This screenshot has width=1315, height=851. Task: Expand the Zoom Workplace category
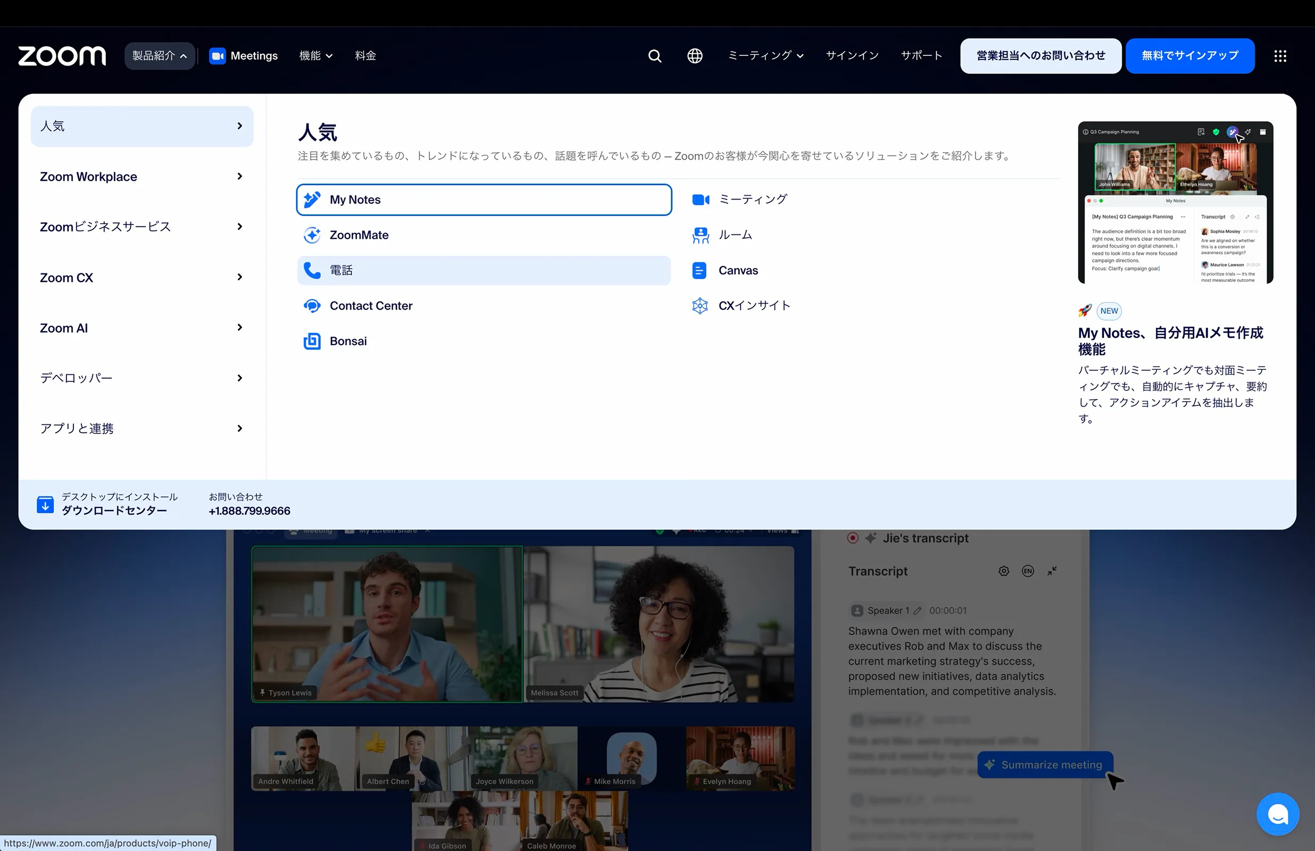pyautogui.click(x=142, y=177)
